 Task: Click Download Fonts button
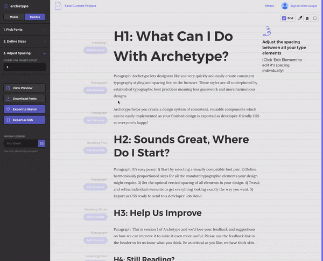(25, 99)
